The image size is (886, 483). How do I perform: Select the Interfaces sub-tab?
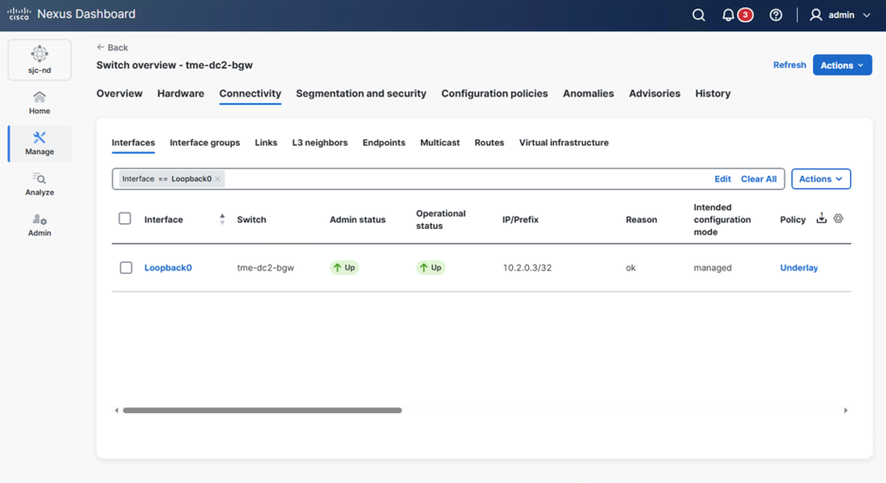pos(133,143)
